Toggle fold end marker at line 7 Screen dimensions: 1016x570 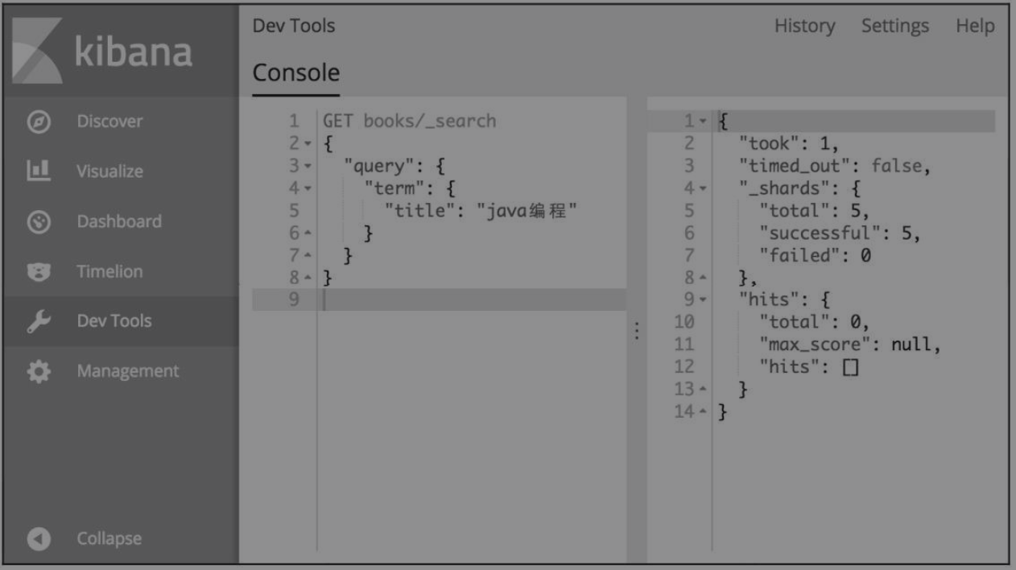[306, 256]
